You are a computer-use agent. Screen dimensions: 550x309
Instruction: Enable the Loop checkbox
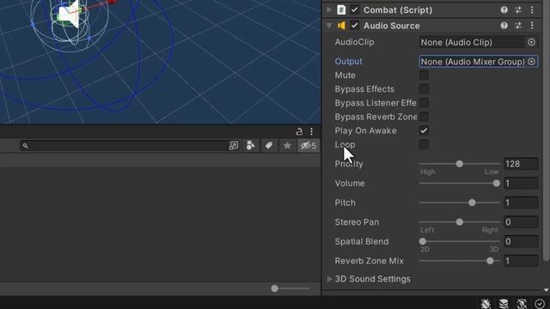tap(424, 144)
